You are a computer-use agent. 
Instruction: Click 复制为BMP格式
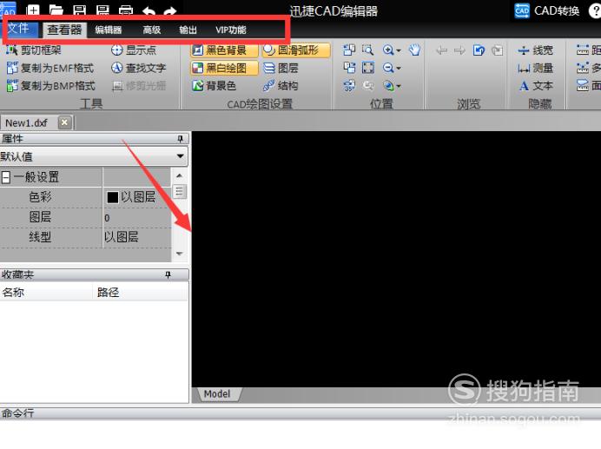[51, 85]
